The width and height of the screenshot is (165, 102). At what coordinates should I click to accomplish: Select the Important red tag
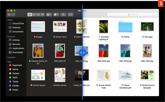[17, 65]
